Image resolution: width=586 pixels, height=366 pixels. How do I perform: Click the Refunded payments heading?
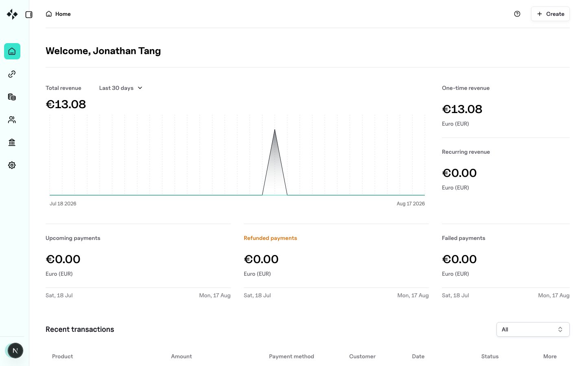click(270, 238)
